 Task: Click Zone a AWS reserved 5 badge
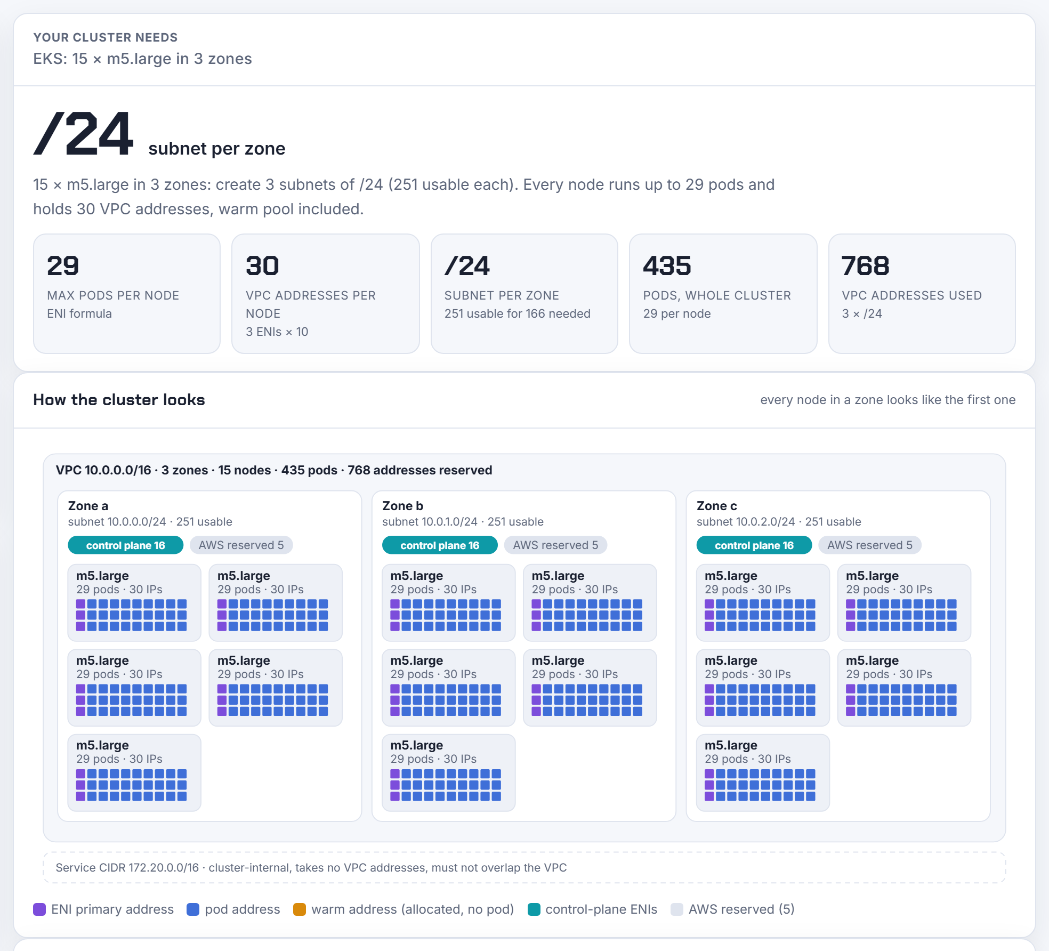click(x=241, y=545)
